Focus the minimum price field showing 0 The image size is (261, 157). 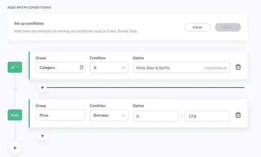[156, 116]
